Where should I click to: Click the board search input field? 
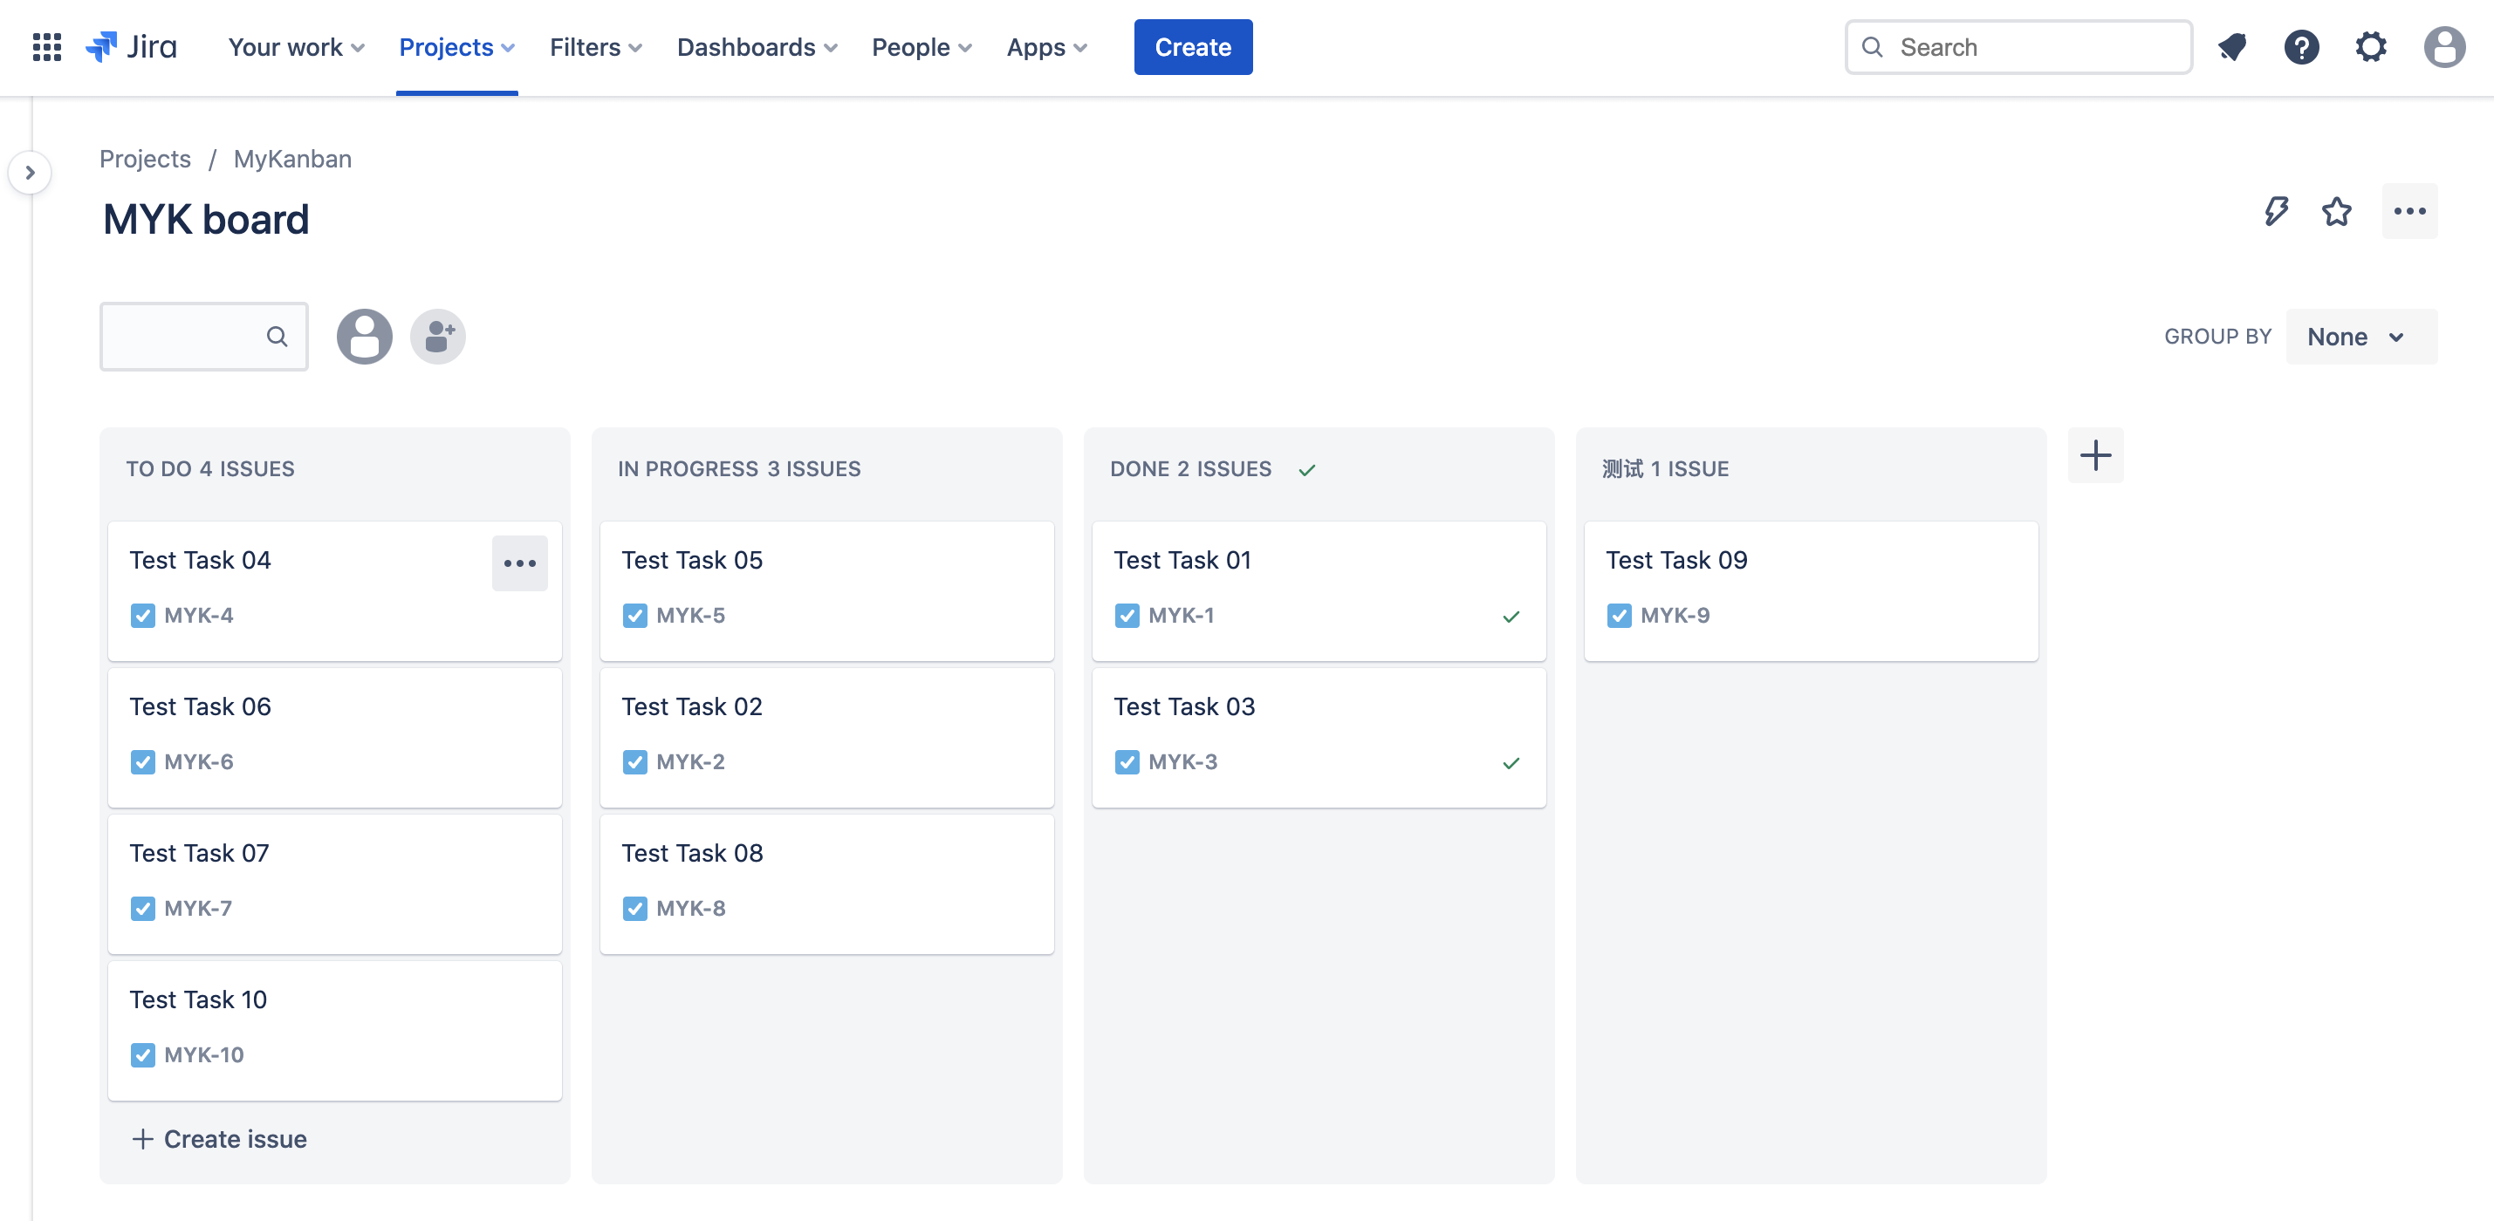(184, 337)
